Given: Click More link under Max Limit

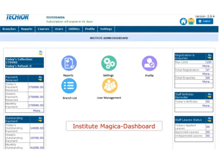Looking at the screenshot, I should click(x=207, y=66).
